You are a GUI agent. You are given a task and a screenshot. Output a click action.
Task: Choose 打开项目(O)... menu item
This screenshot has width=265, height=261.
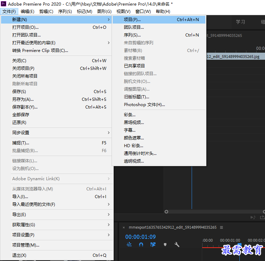pos(56,27)
